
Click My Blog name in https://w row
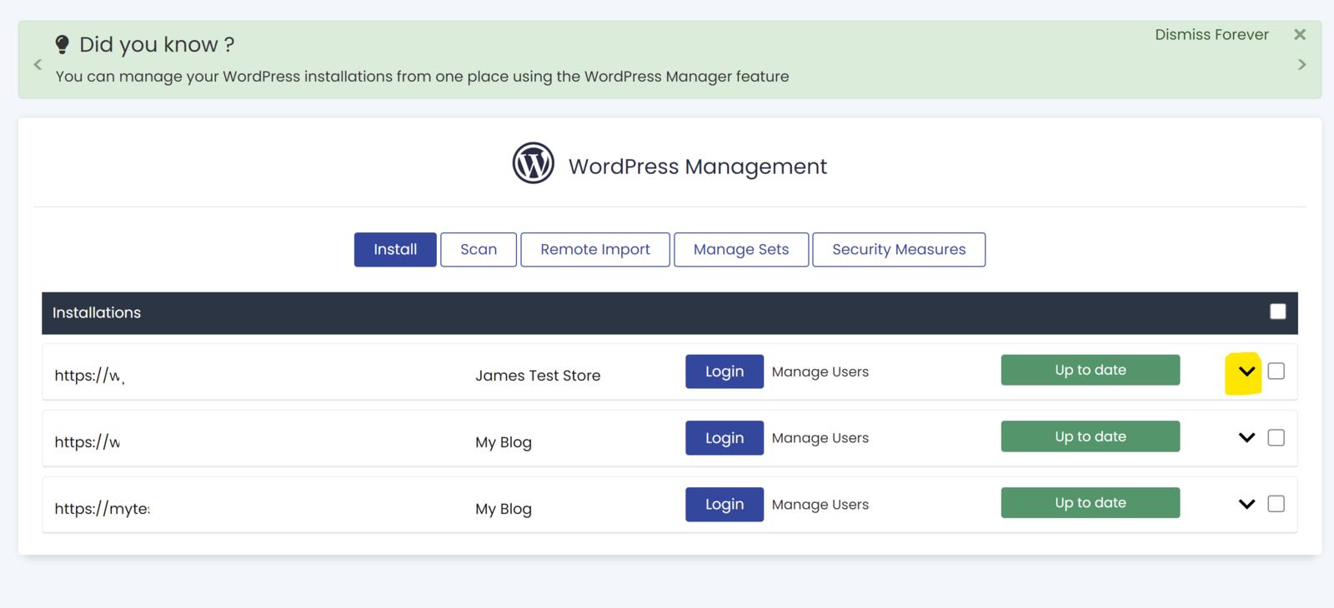(504, 442)
